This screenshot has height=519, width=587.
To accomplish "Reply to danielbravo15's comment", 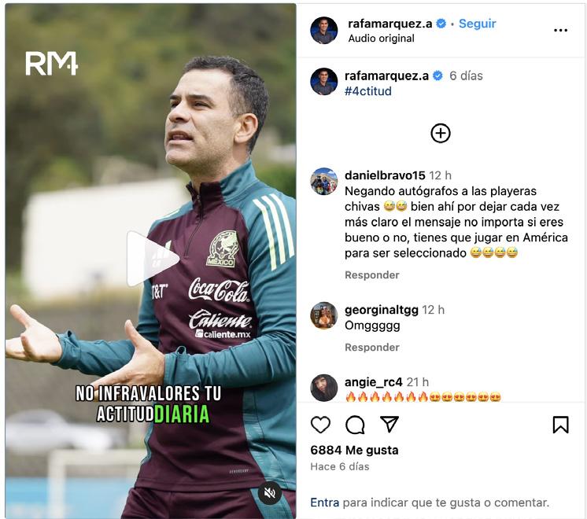I will click(x=371, y=275).
